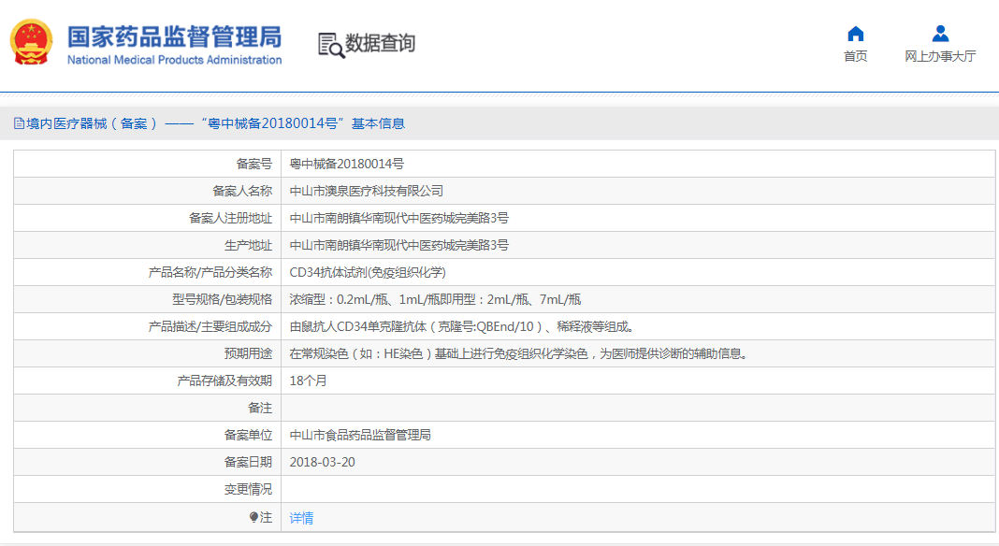The image size is (999, 546).
Task: Click the lightbulb icon beside 注
Action: click(x=253, y=517)
